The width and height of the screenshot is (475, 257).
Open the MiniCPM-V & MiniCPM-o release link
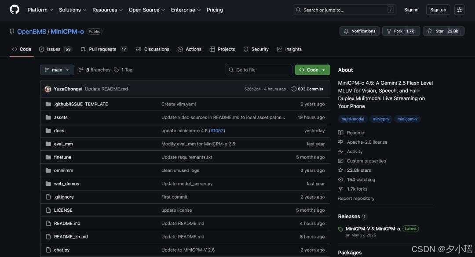pos(373,229)
